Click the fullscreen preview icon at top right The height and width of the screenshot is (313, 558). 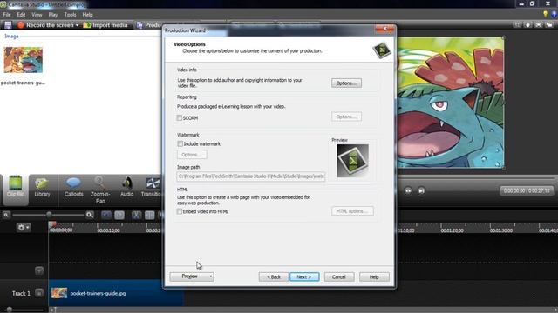(539, 25)
